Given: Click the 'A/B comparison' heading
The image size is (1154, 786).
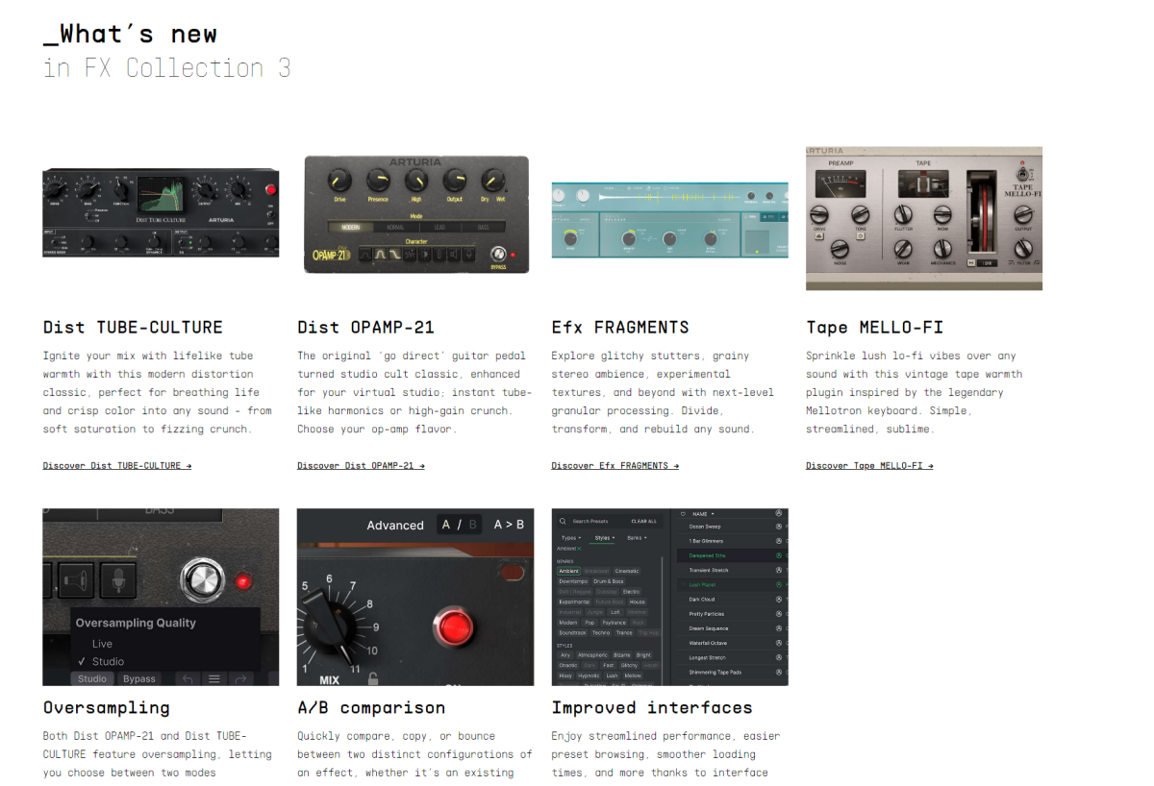Looking at the screenshot, I should (371, 708).
